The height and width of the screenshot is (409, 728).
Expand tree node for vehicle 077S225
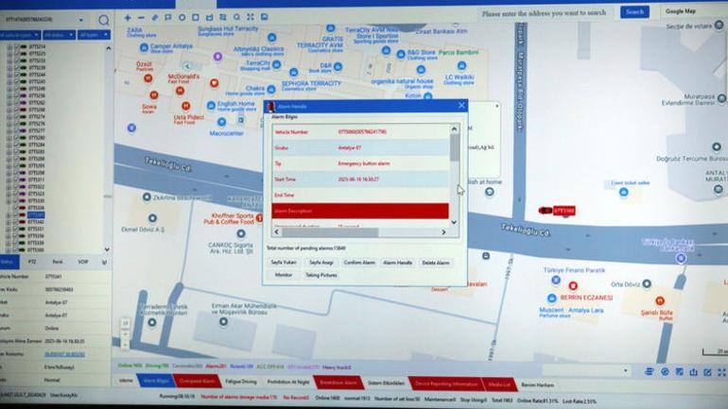tap(9, 54)
